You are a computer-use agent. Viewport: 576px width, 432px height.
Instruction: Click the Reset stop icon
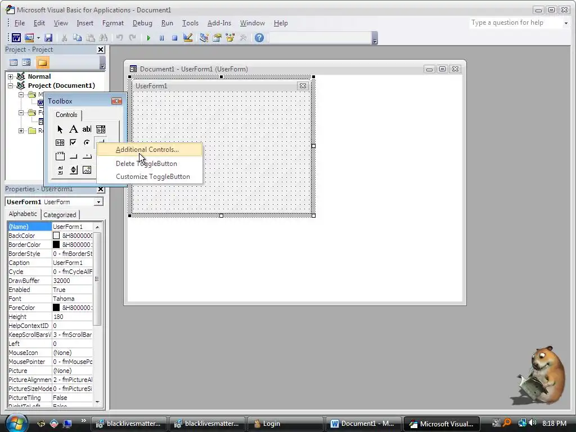tap(175, 38)
